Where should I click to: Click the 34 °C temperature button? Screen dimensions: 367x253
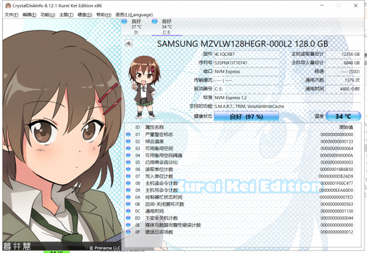coord(343,116)
